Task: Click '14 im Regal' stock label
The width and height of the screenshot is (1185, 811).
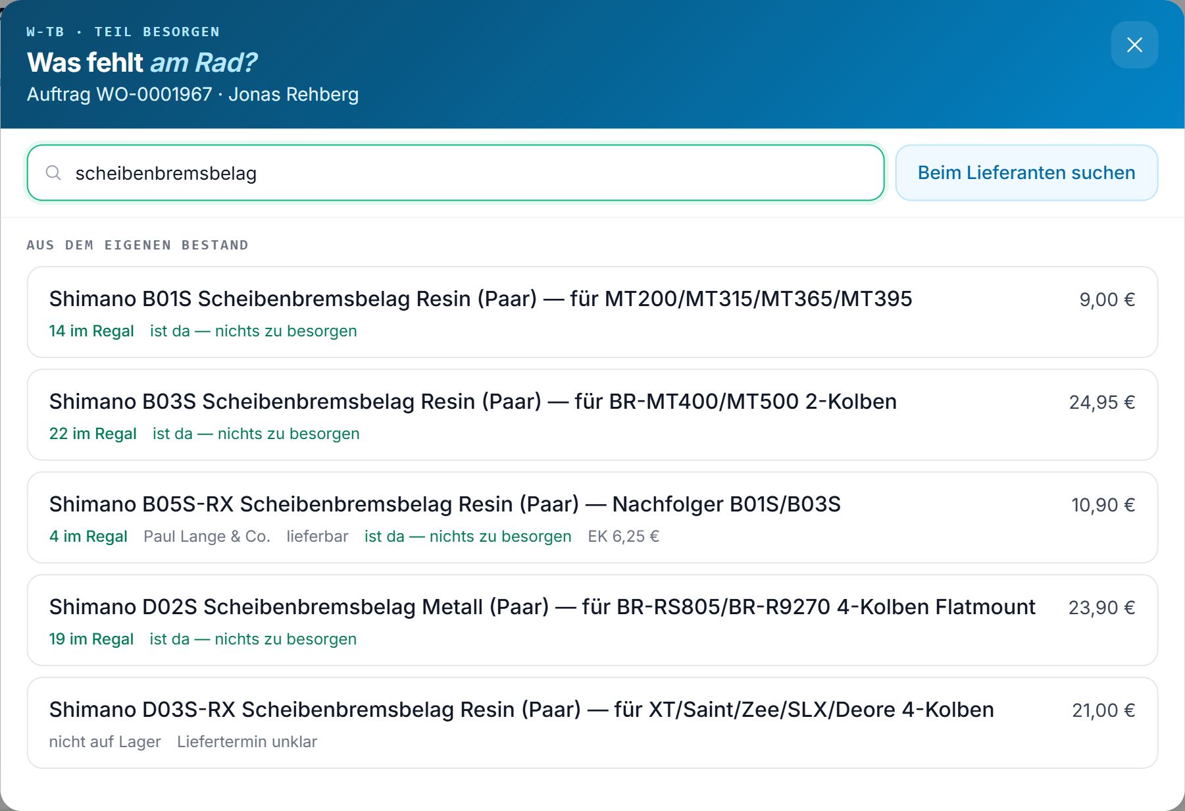Action: (91, 331)
